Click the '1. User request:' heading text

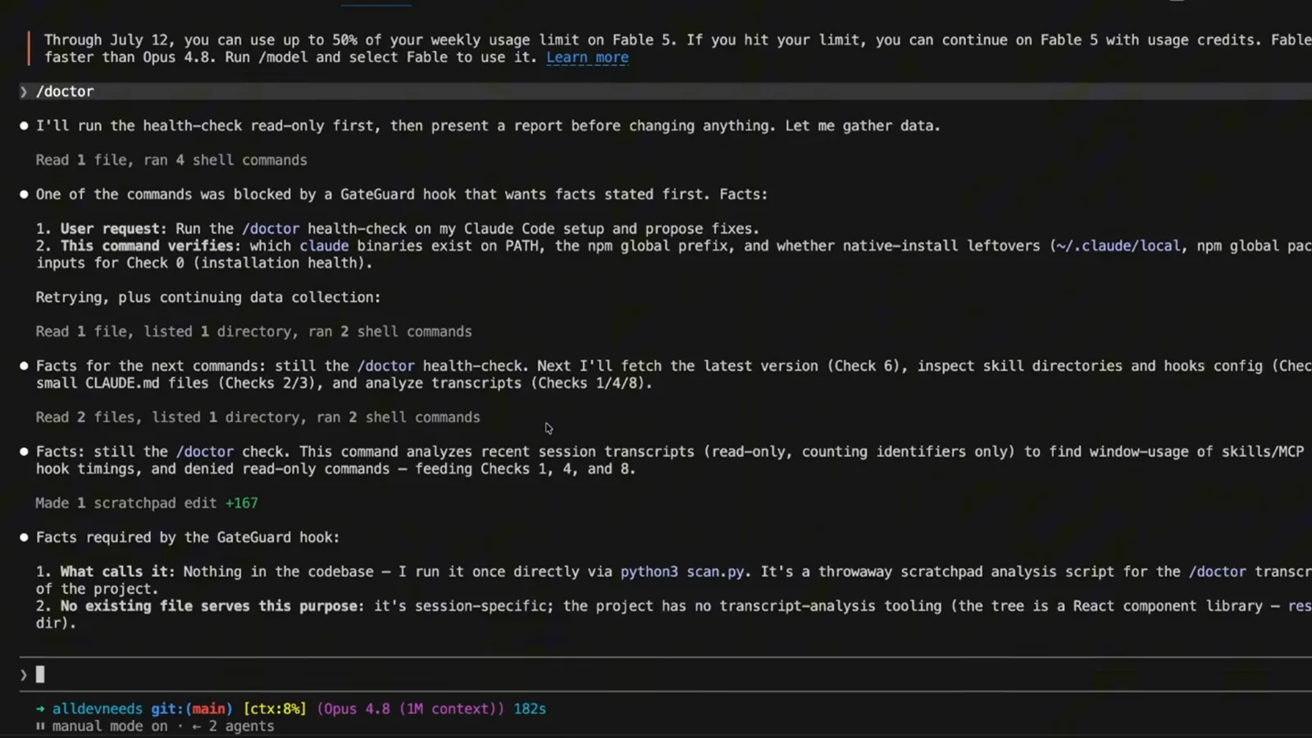click(101, 229)
